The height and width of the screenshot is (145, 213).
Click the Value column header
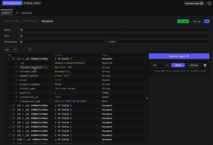click(58, 55)
